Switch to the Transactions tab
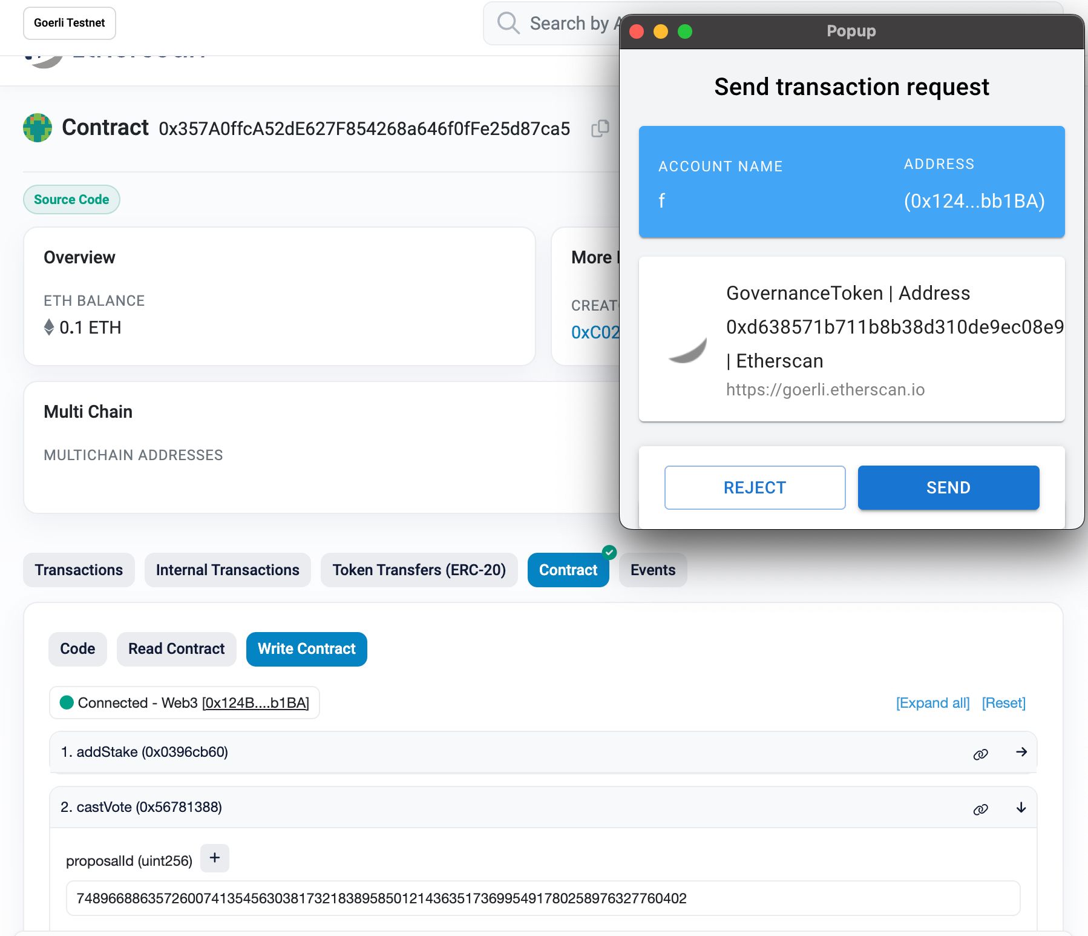The image size is (1088, 936). click(x=79, y=570)
